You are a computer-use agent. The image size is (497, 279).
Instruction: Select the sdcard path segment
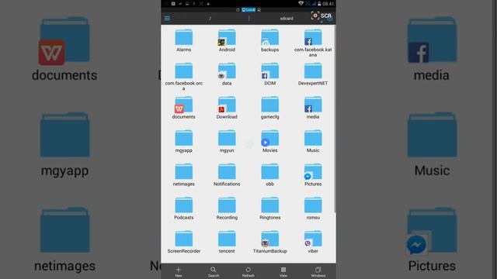pos(287,19)
